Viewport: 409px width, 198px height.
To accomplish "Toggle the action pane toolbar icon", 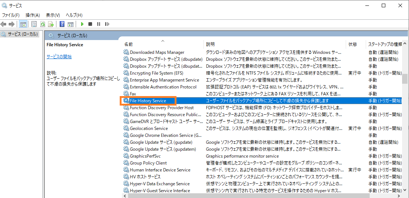I will 71,24.
